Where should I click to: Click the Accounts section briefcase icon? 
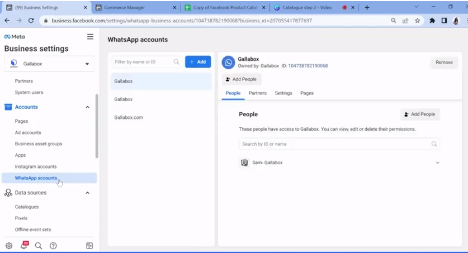pos(8,107)
